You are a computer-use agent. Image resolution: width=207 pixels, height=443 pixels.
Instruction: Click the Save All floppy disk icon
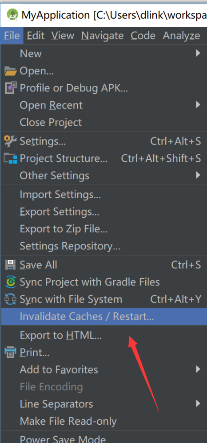coord(11,265)
